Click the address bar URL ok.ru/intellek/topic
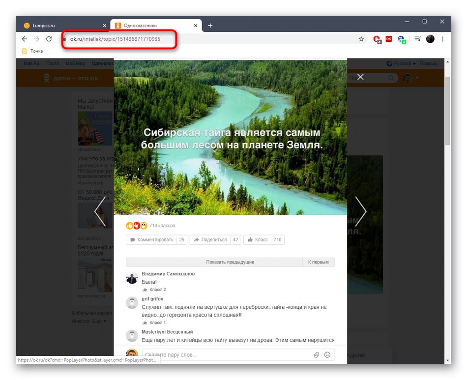Screen dimensions: 467x380 pos(115,39)
